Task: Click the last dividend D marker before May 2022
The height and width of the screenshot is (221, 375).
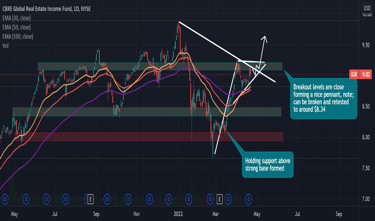Action: 249,199
